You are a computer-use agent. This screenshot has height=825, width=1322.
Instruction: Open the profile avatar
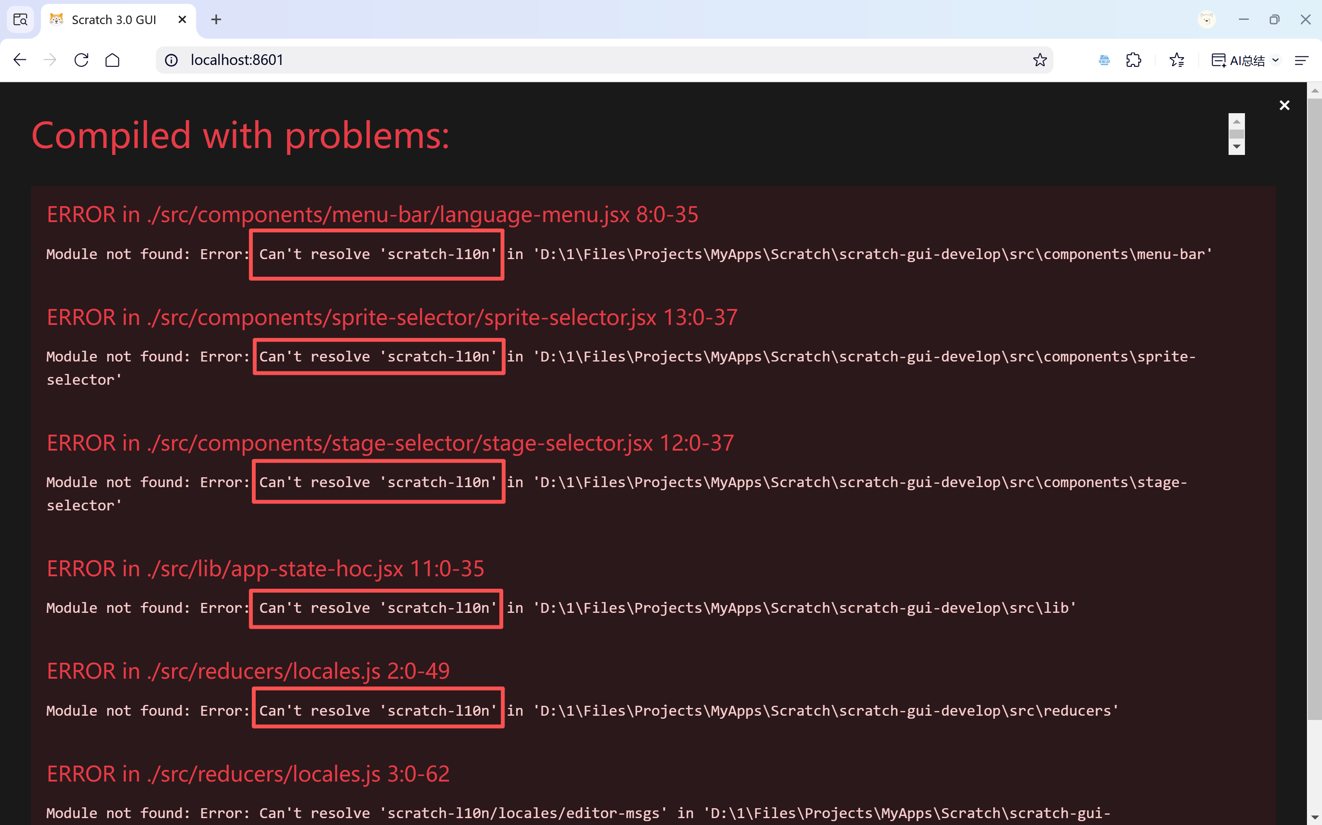point(1206,20)
